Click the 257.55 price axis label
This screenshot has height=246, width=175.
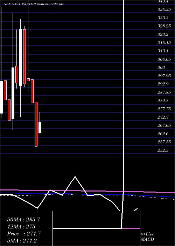164,142
